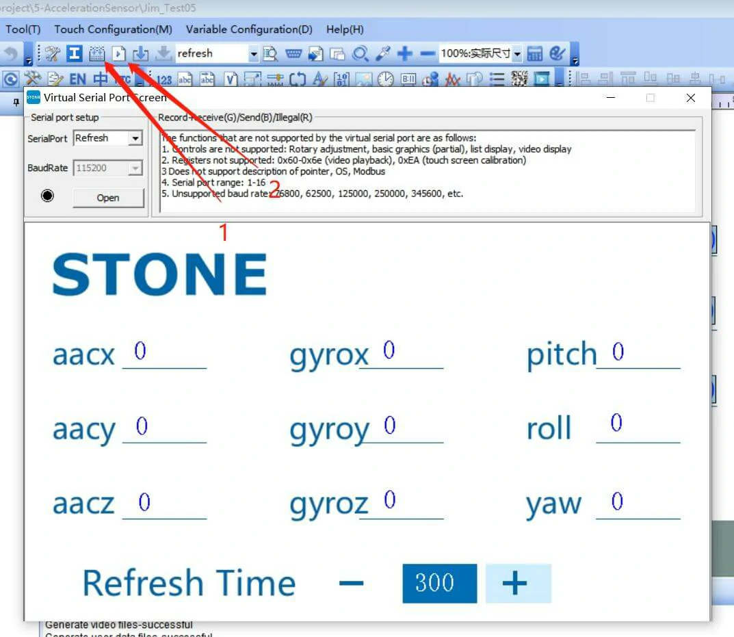734x637 pixels.
Task: Click the slider scale control icon
Action: click(x=275, y=79)
